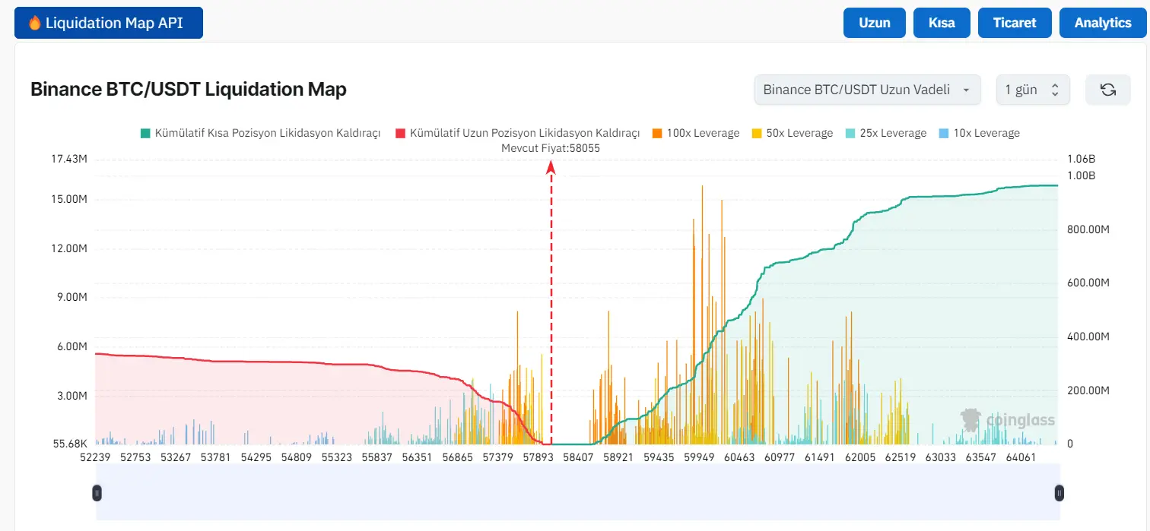Viewport: 1150px width, 531px height.
Task: Click the left range slider handle
Action: coord(97,493)
